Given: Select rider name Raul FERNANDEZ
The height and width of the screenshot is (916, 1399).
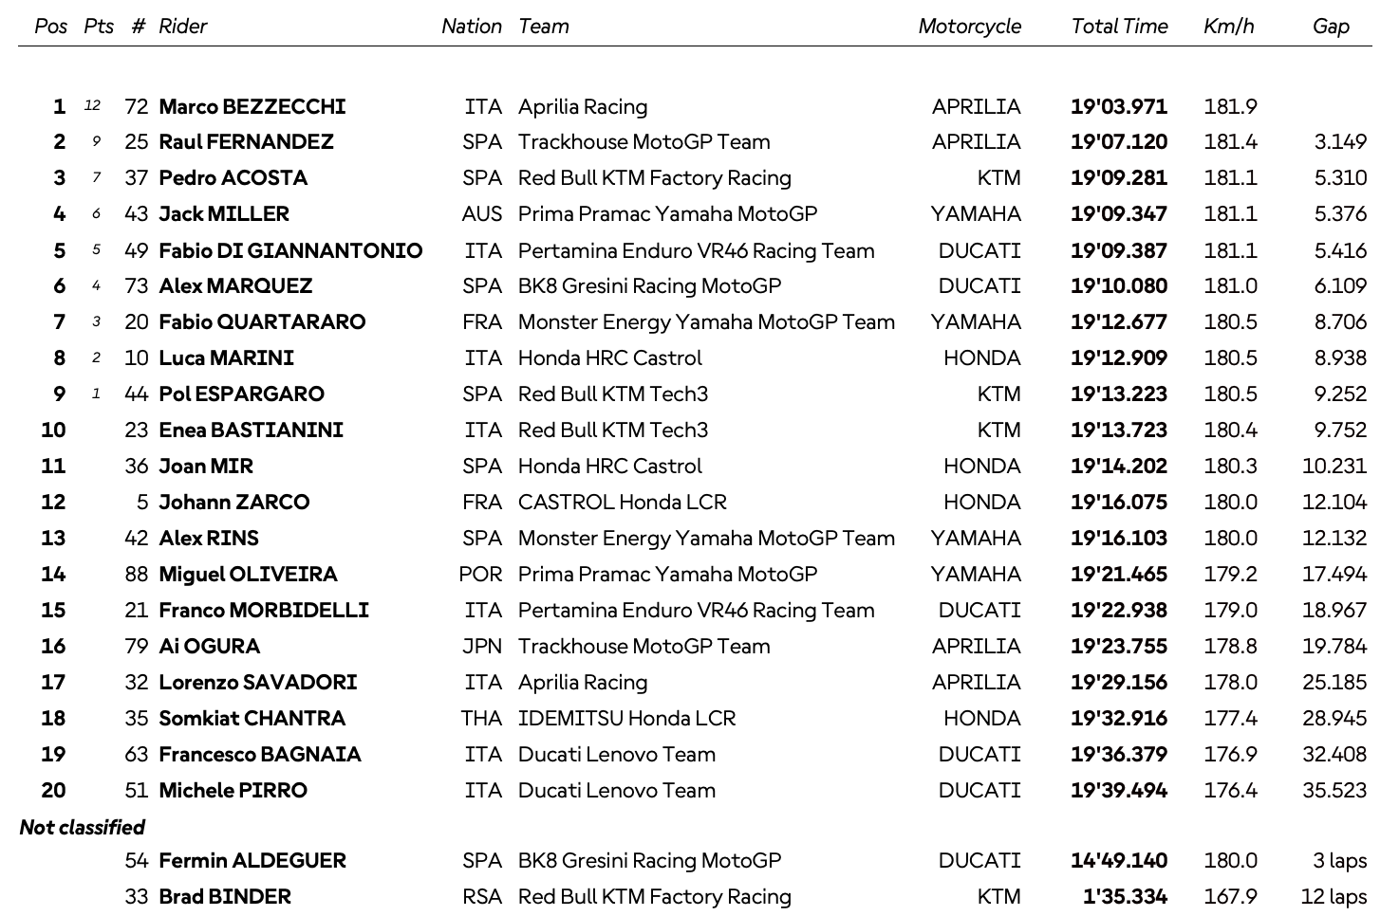Looking at the screenshot, I should click(x=246, y=142).
